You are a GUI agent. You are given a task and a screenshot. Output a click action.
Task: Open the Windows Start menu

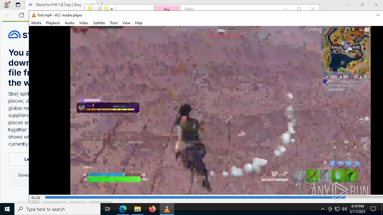click(7, 209)
